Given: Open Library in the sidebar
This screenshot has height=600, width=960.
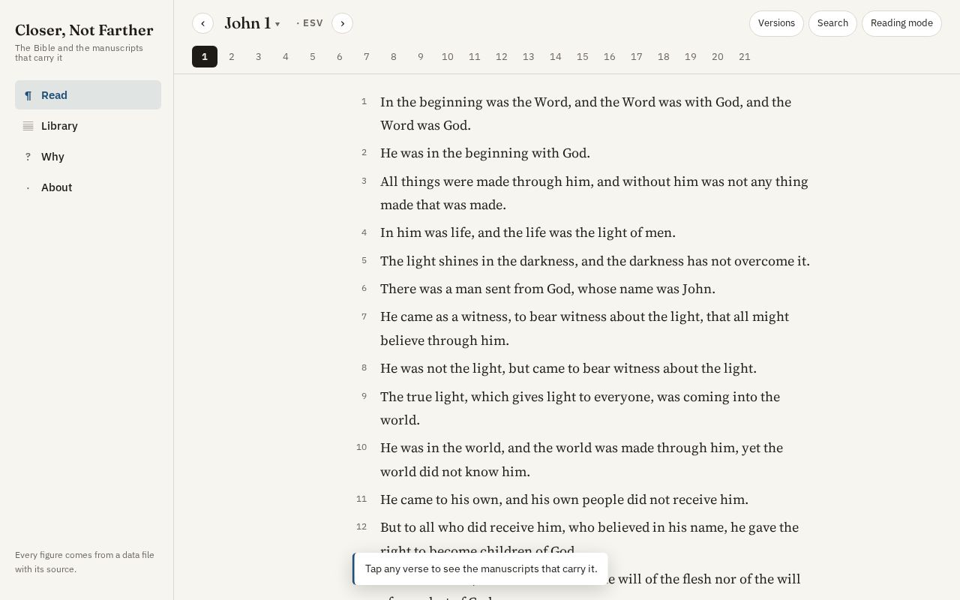Looking at the screenshot, I should click(x=88, y=126).
